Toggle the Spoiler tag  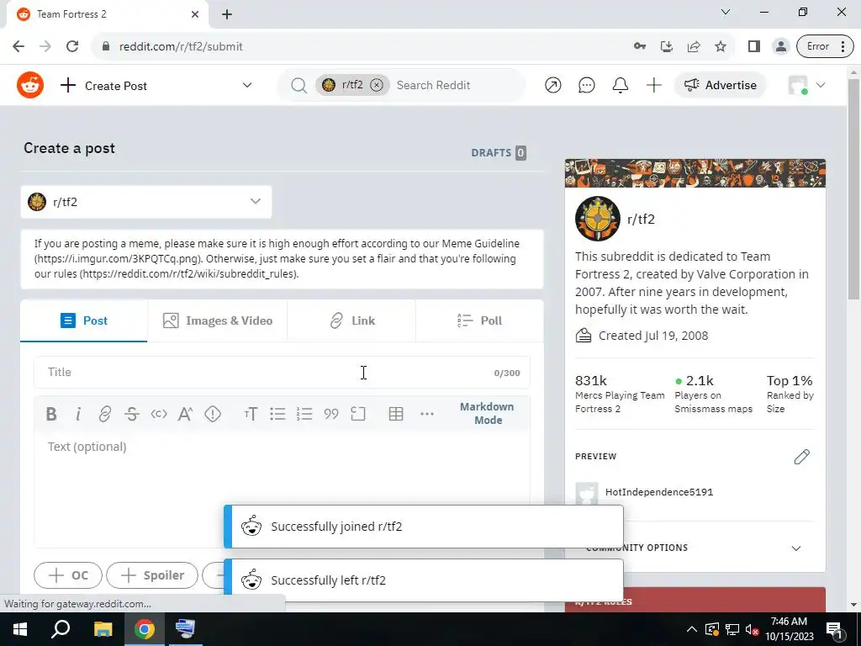point(152,575)
